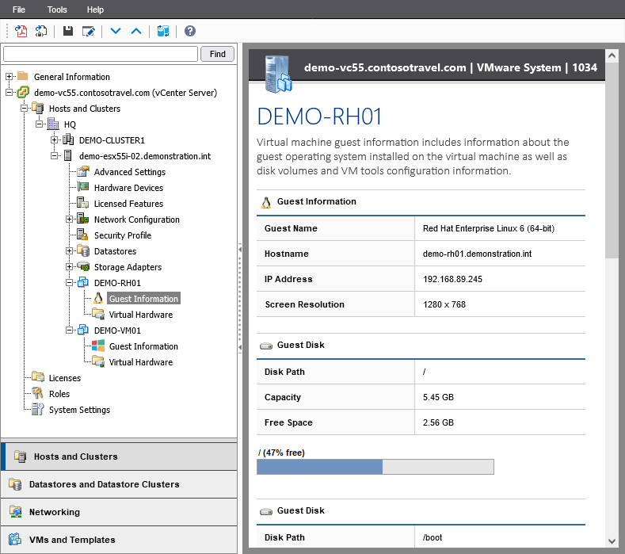Image resolution: width=625 pixels, height=554 pixels.
Task: Click the Storage Adapters icon
Action: coord(83,266)
